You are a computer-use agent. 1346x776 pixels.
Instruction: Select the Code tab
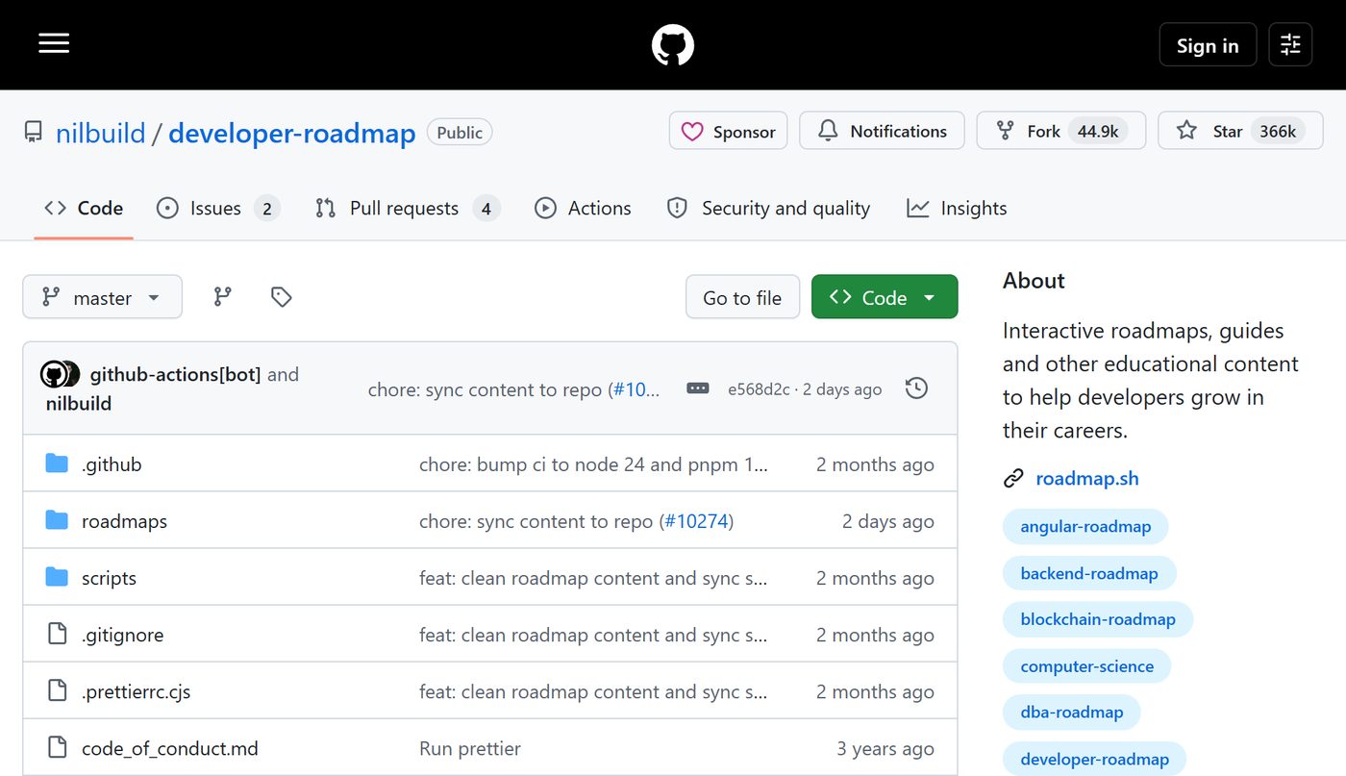tap(84, 208)
